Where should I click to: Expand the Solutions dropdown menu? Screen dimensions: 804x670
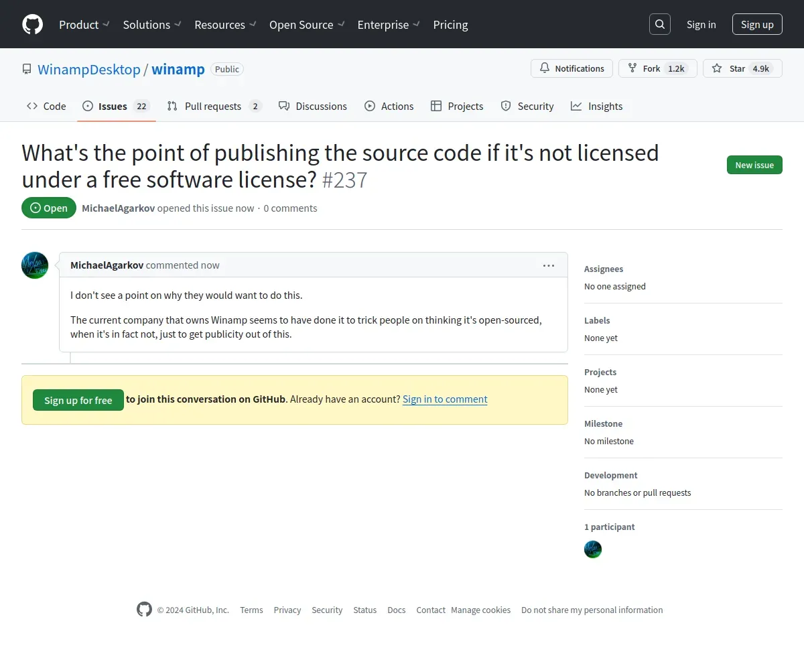[x=152, y=25]
